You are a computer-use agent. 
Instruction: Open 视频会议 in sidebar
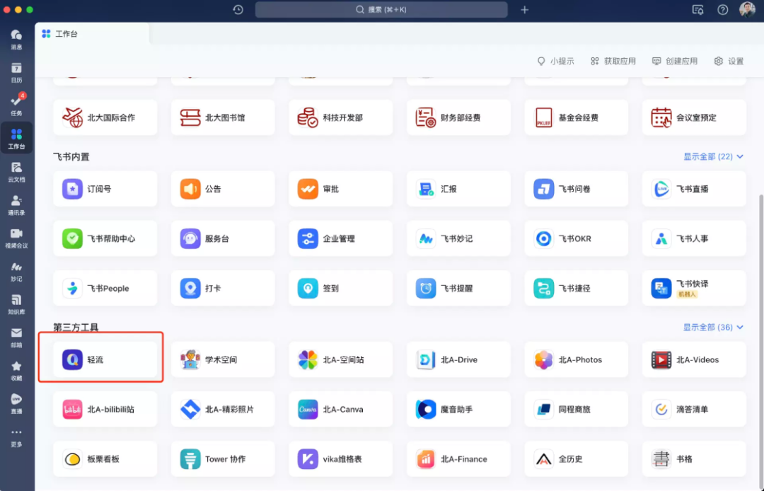[16, 238]
